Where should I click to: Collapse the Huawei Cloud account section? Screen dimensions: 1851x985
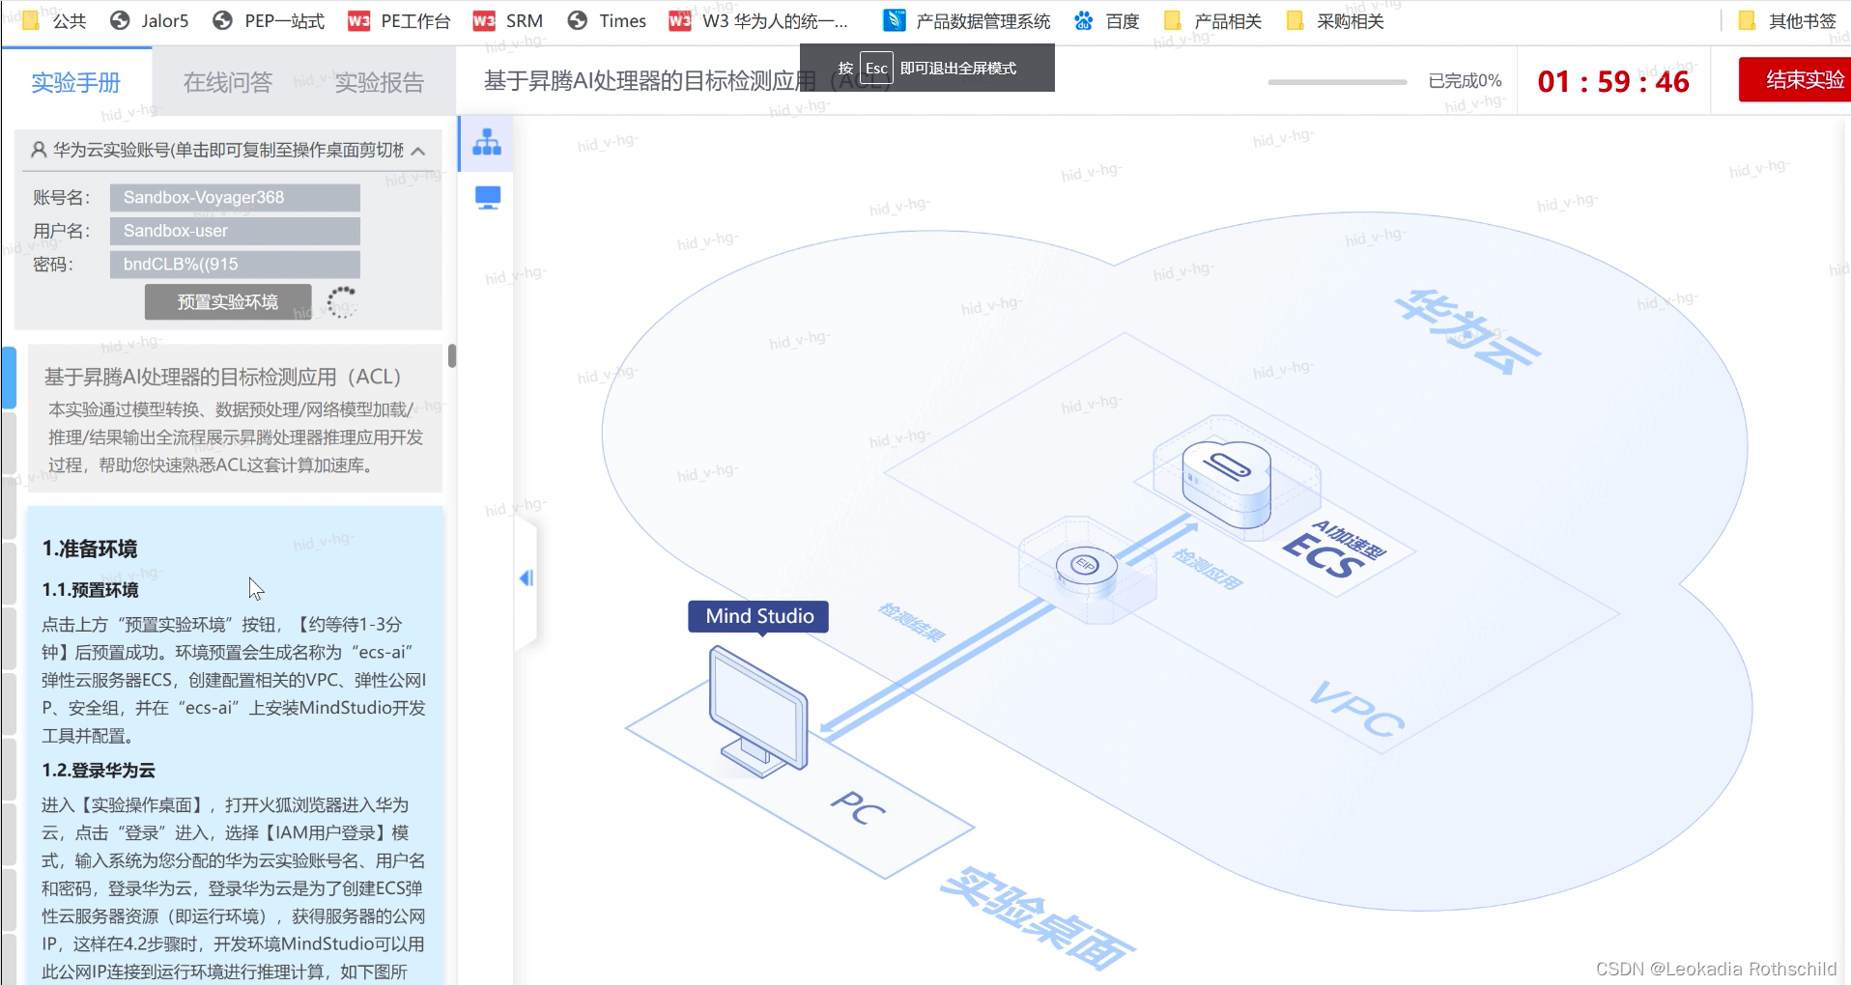(x=418, y=151)
